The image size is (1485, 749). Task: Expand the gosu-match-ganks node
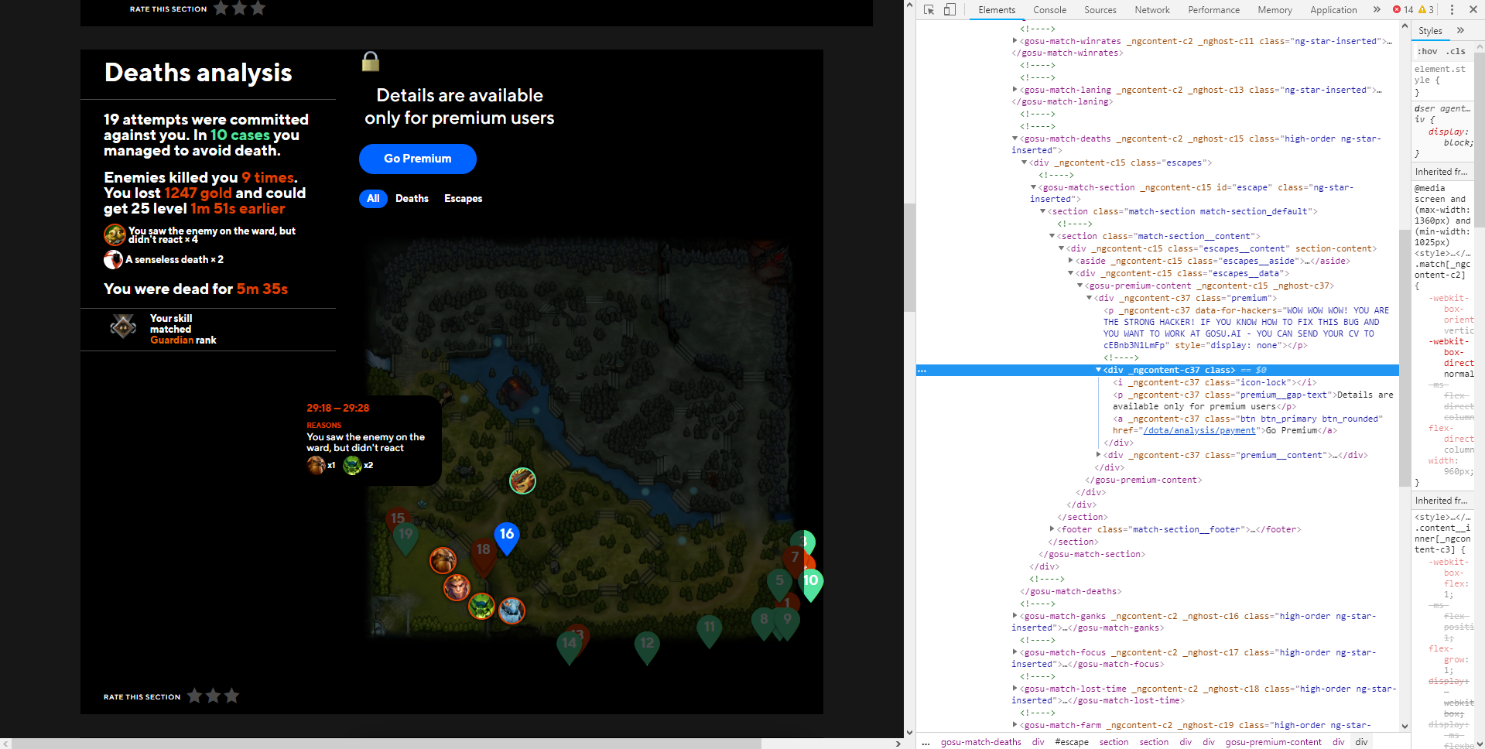(x=1015, y=616)
